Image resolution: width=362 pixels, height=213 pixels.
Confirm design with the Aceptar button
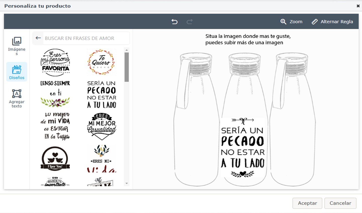point(307,203)
